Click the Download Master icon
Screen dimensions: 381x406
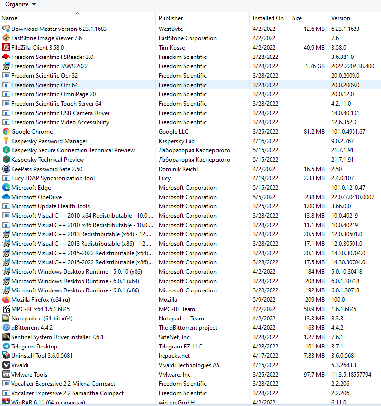pos(6,29)
